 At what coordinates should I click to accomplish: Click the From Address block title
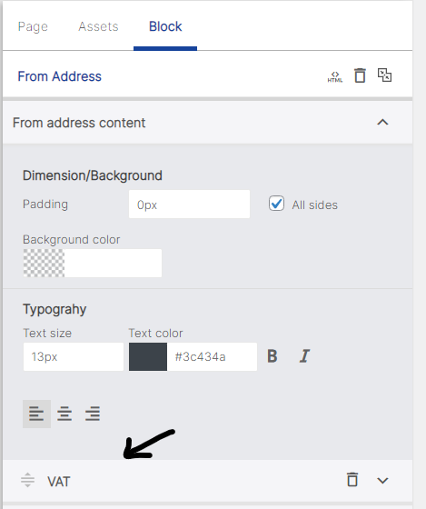pos(59,76)
